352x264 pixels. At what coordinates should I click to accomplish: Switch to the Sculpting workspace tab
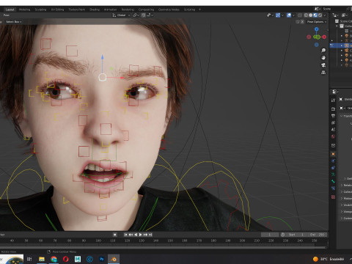40,10
